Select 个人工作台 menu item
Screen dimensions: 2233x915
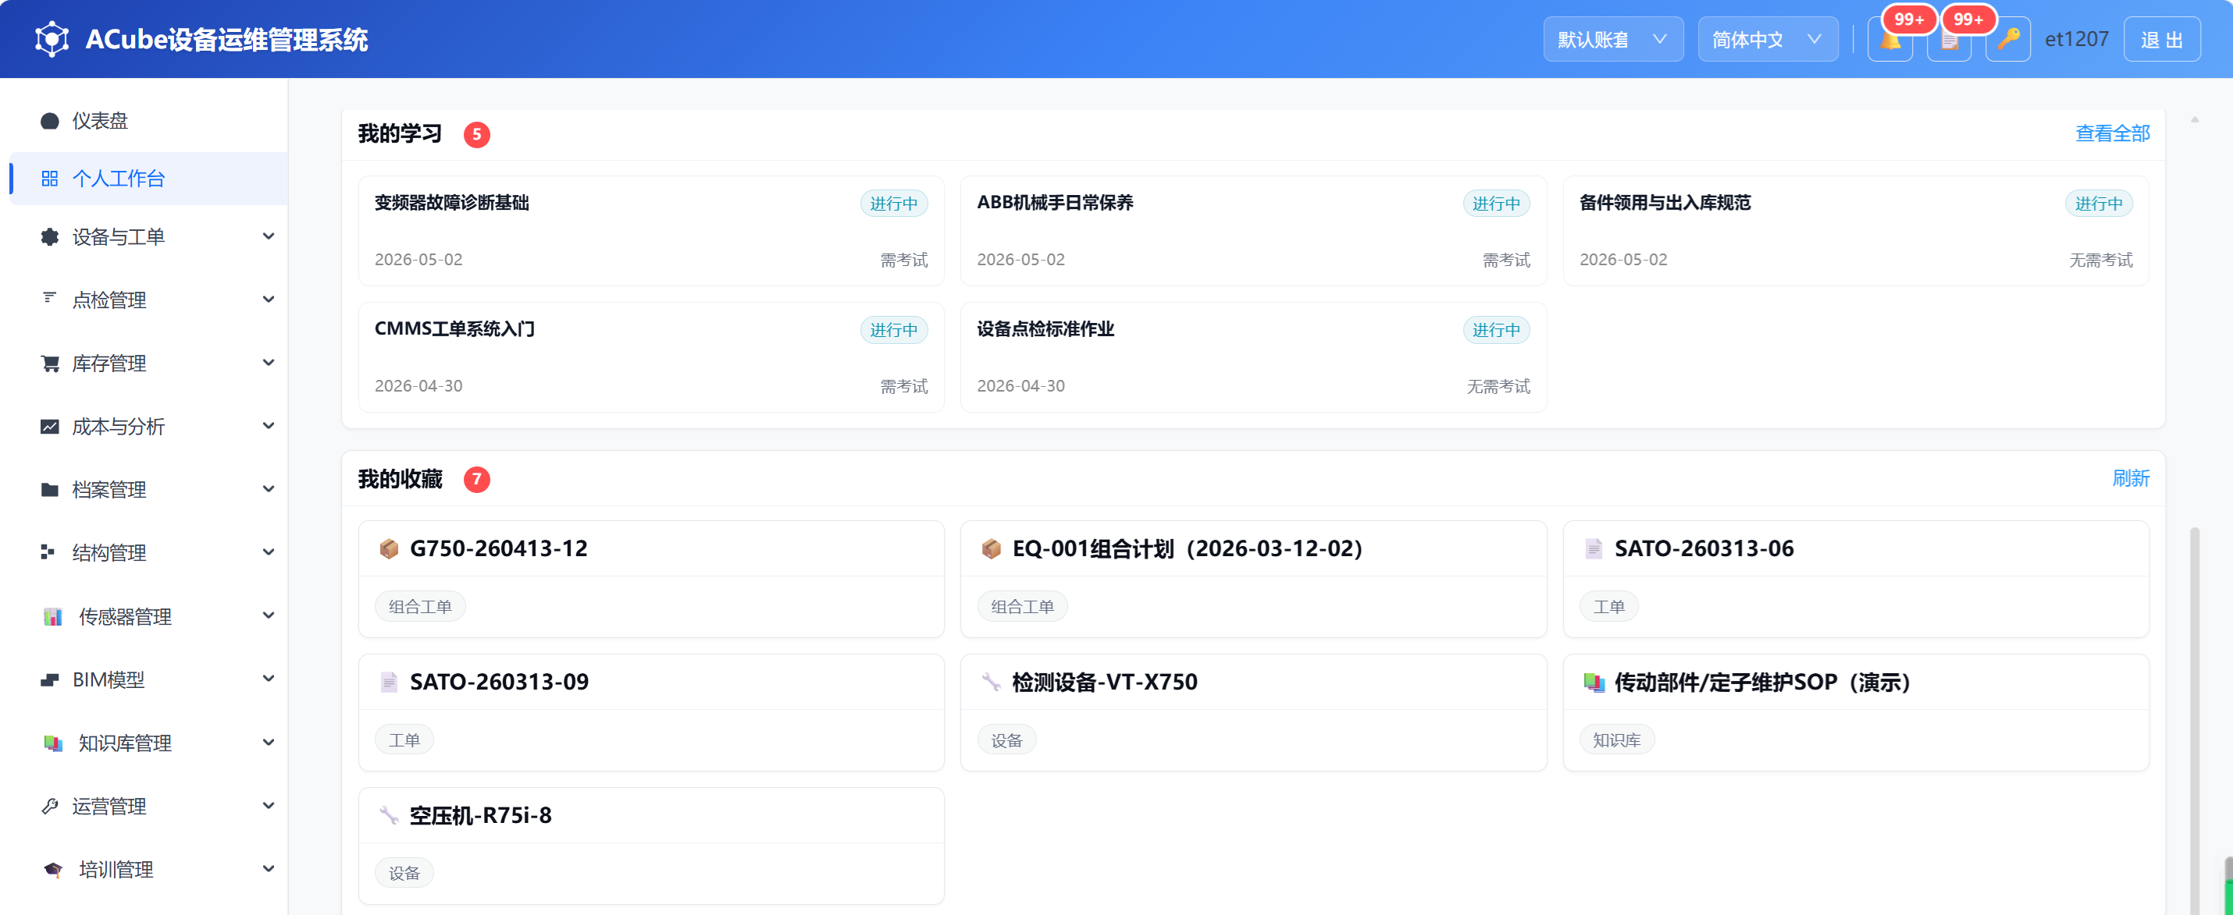click(x=149, y=179)
